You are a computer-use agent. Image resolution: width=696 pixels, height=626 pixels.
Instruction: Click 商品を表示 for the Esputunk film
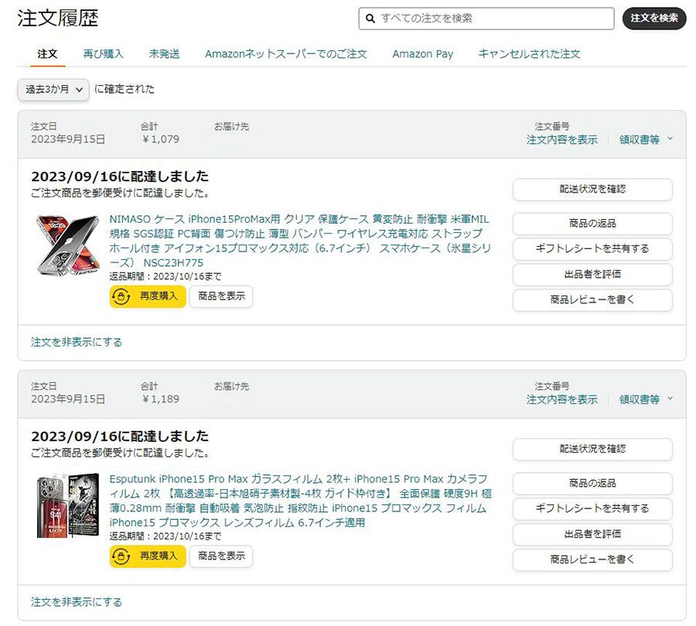click(221, 556)
